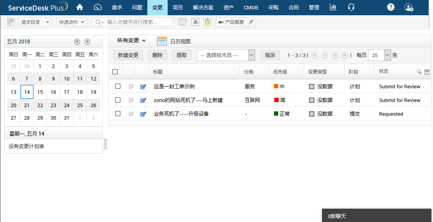Viewport: 433px width, 222px height.
Task: Toggle the select-all checkbox in header
Action: pos(115,72)
